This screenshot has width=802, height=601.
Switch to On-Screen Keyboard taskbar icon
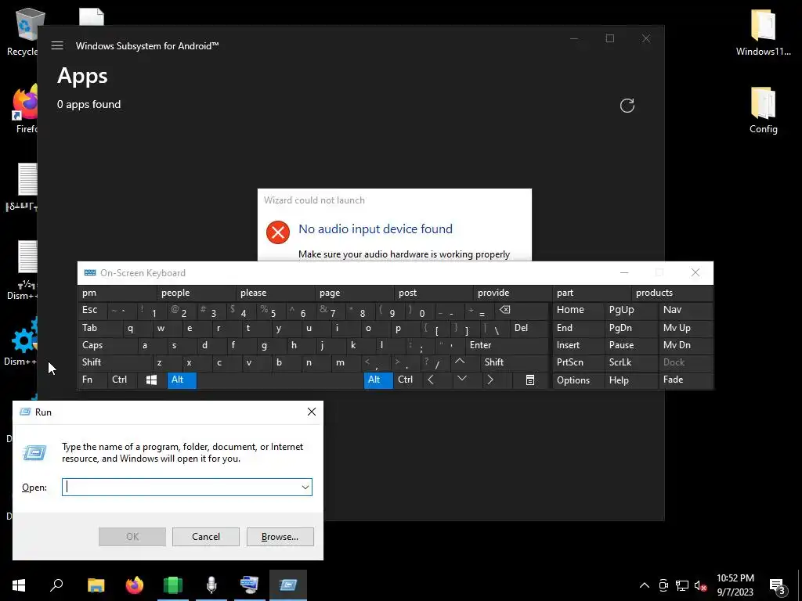pos(250,585)
